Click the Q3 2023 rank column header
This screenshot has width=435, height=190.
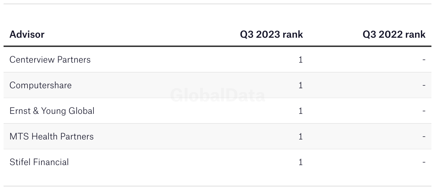point(271,35)
